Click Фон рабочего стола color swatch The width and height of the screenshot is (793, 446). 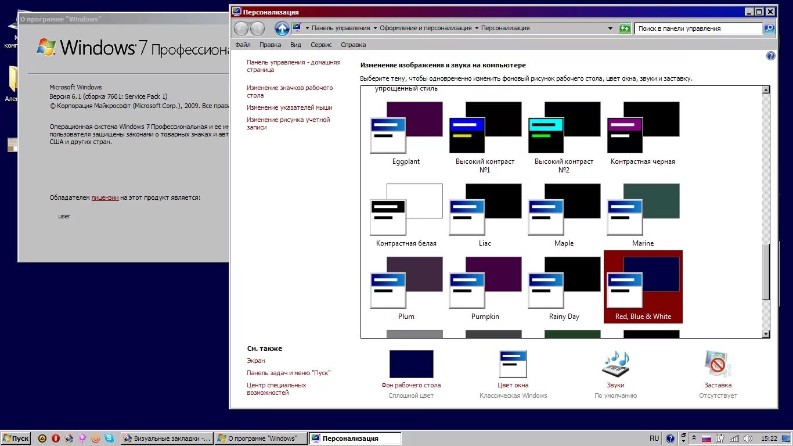click(411, 364)
